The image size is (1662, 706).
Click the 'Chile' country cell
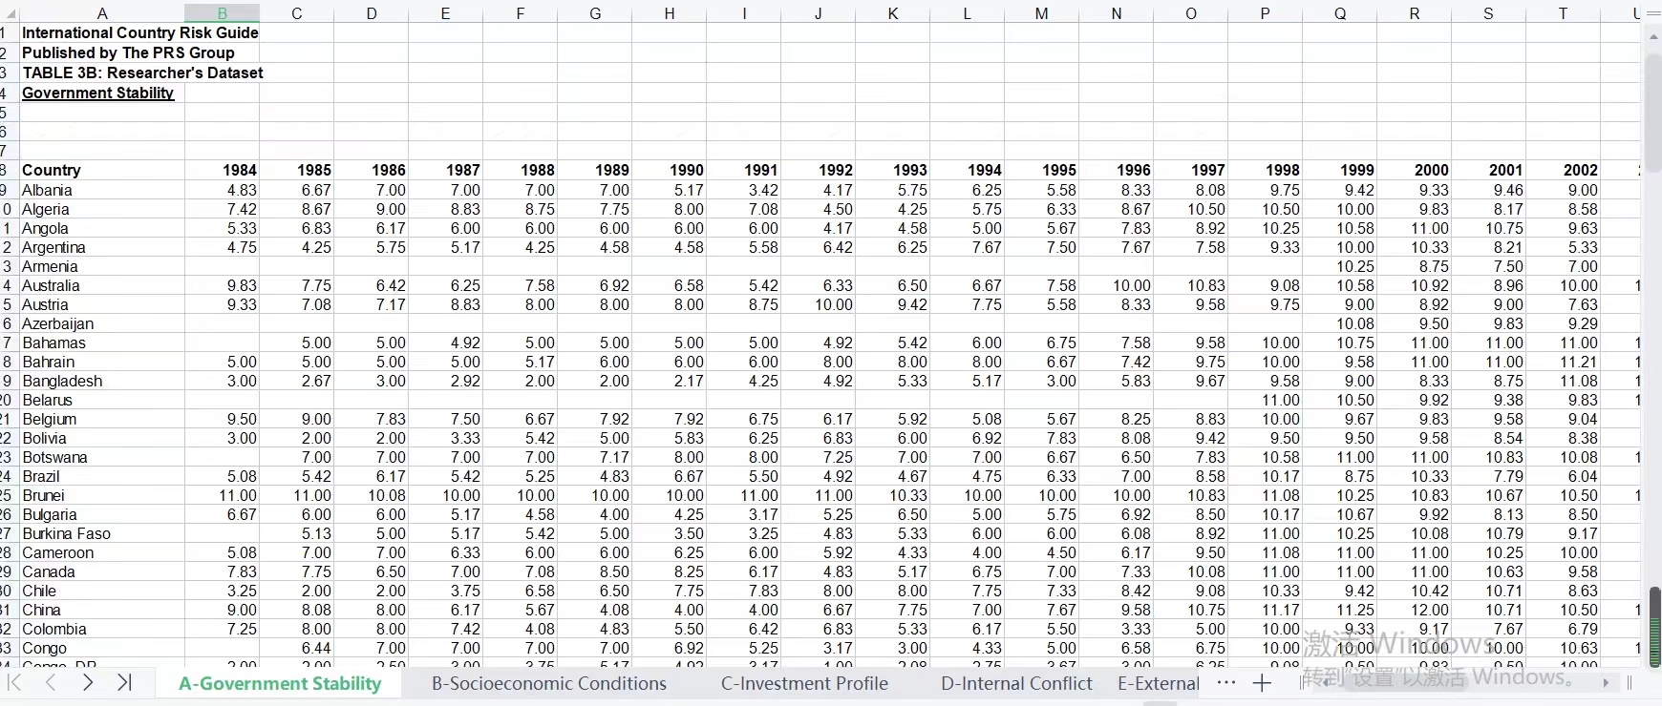(x=102, y=591)
